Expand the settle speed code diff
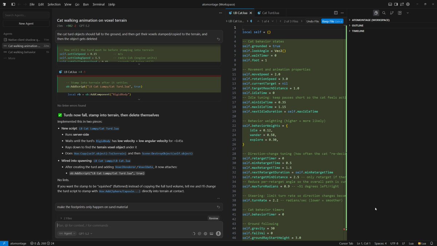 click(139, 64)
